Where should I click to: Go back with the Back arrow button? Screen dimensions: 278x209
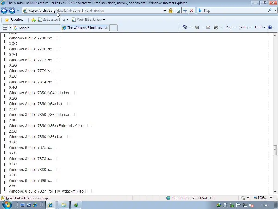[x=4, y=11]
